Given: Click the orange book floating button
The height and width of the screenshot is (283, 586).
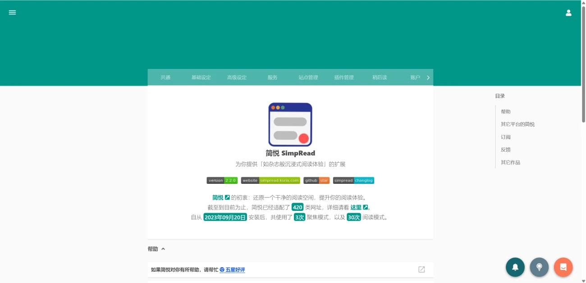Looking at the screenshot, I should click(x=563, y=267).
